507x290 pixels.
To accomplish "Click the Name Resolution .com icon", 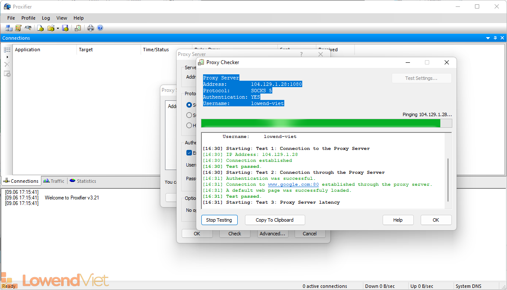I will point(28,28).
